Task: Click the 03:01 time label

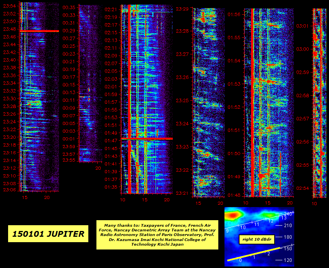Action: tap(302, 26)
